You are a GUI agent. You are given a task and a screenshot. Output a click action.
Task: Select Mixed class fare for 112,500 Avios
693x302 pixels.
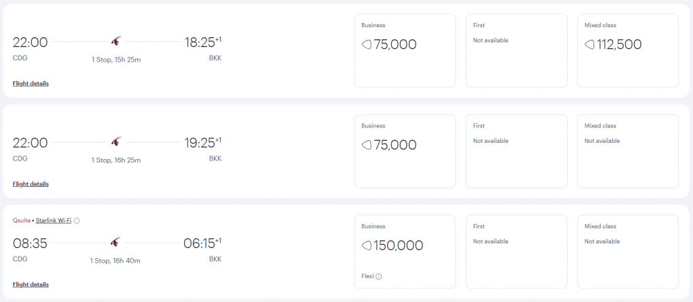628,51
